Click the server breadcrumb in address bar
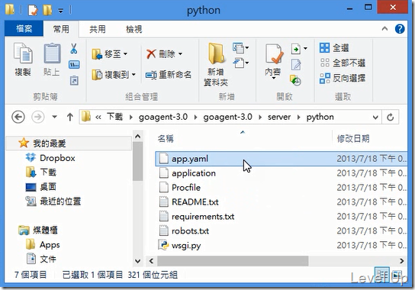 tap(279, 117)
